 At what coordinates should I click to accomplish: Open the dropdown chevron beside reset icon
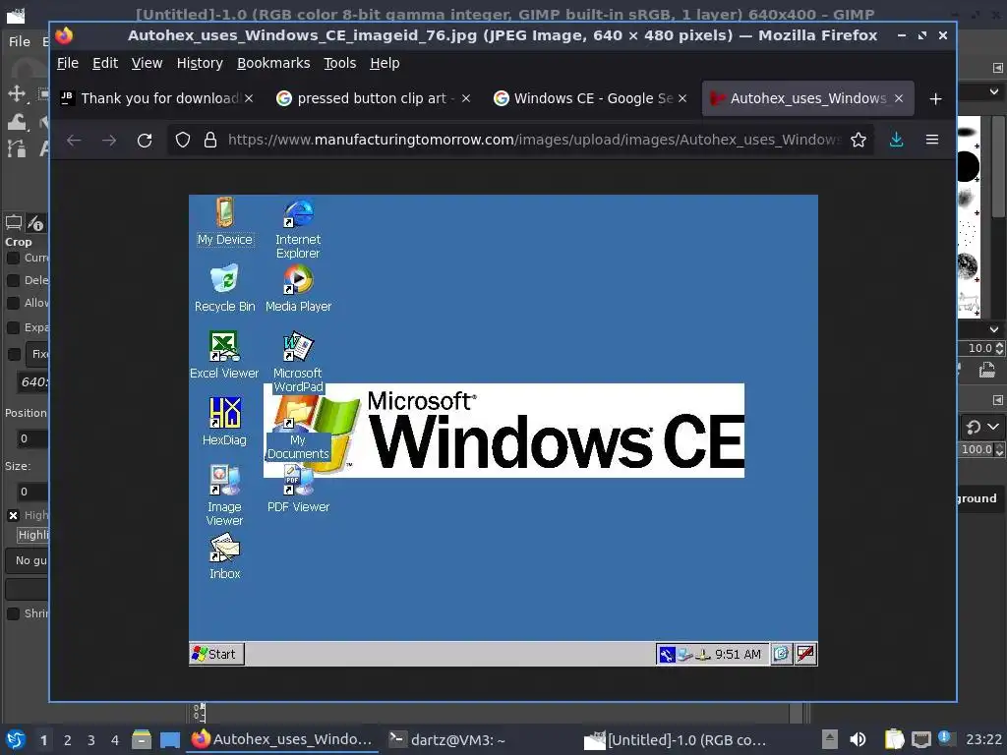[993, 427]
